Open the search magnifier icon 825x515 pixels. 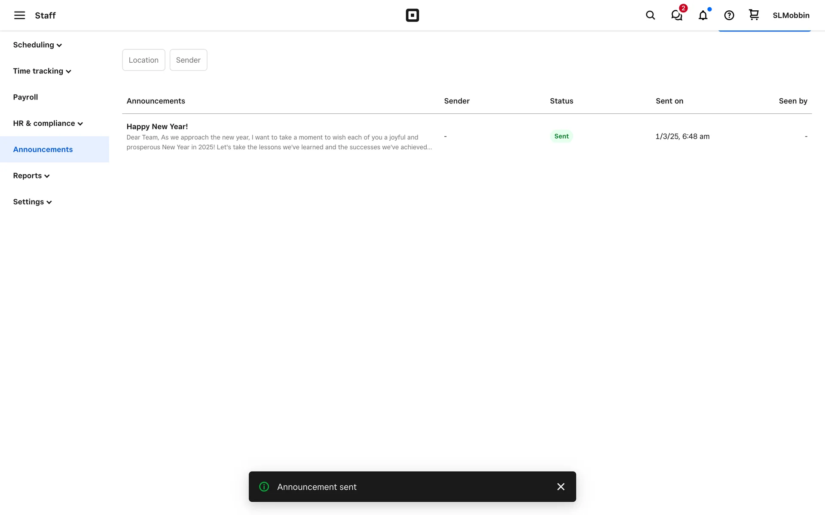coord(650,15)
